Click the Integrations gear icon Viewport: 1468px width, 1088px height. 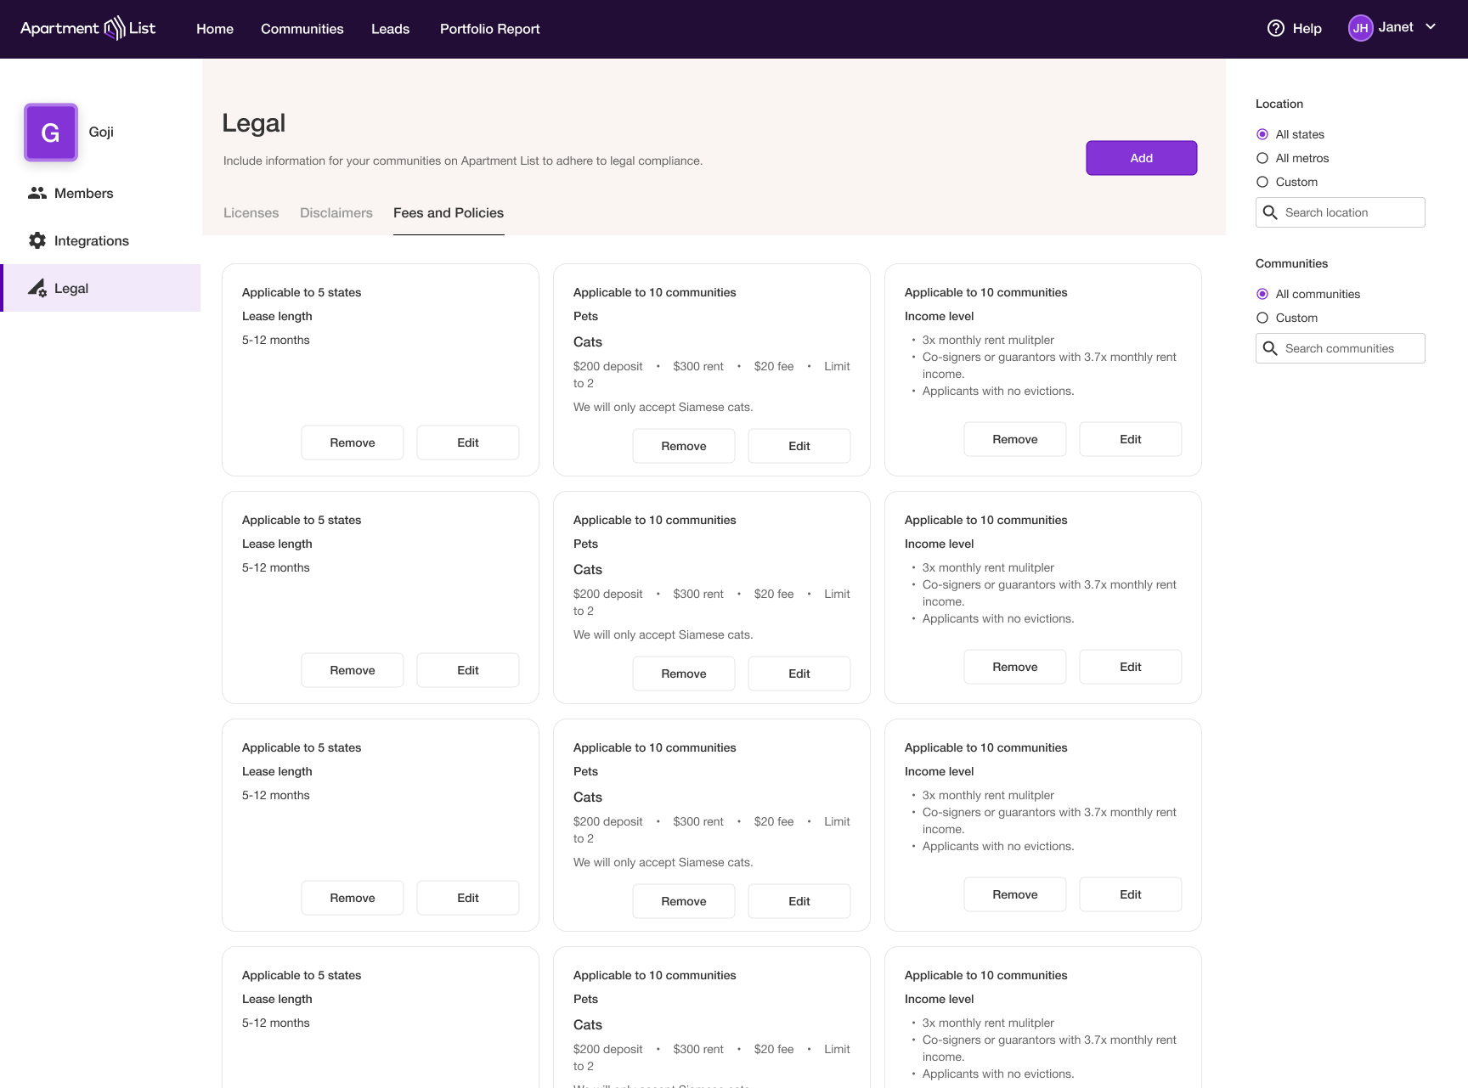coord(37,240)
